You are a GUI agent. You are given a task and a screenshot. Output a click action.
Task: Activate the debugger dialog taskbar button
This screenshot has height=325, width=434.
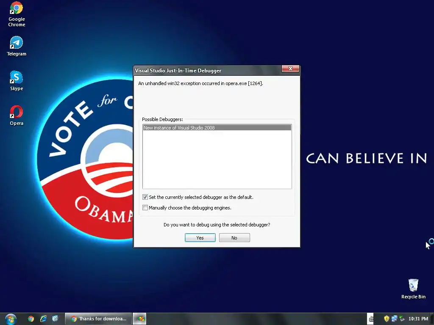(x=139, y=319)
